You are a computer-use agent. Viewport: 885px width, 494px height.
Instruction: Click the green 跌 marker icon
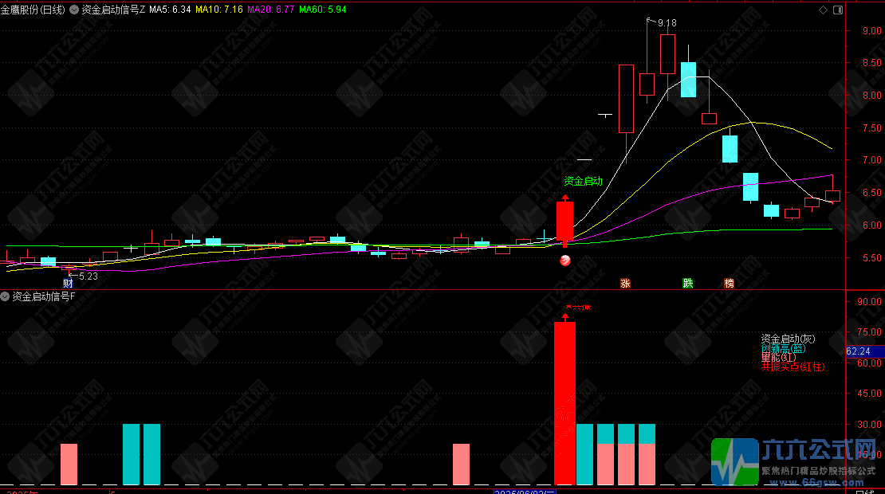[x=687, y=283]
